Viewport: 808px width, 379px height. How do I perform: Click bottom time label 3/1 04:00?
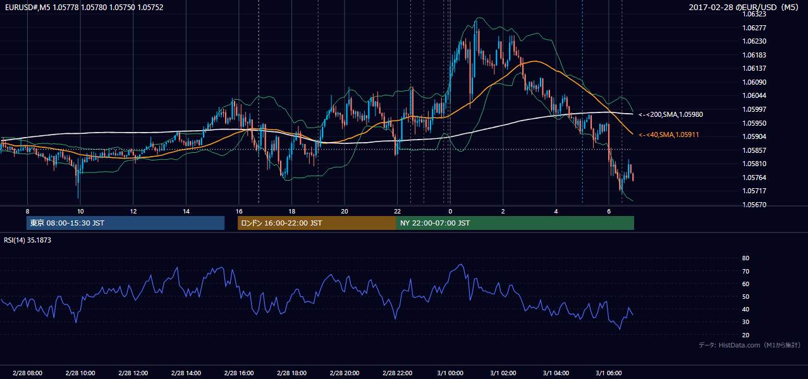(x=556, y=373)
